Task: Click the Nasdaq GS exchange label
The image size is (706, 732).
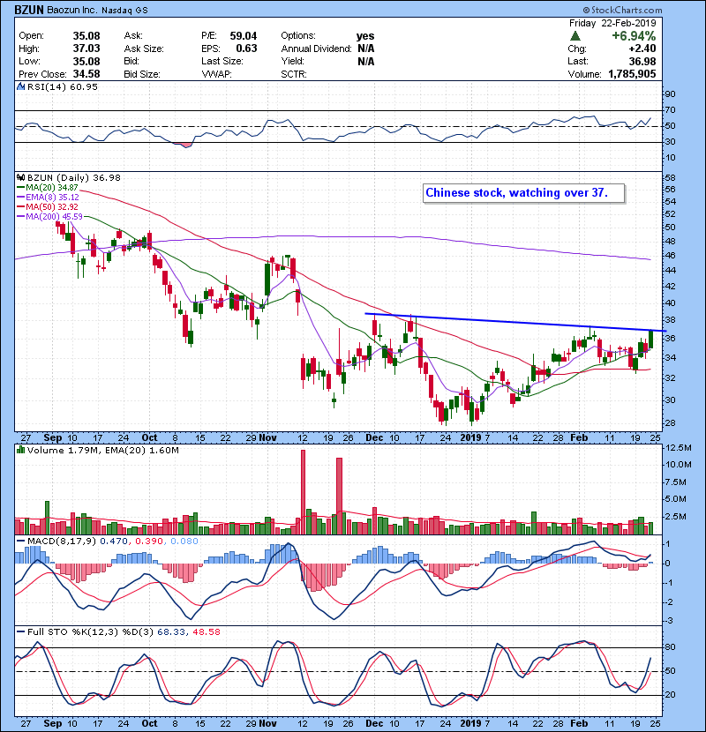Action: coord(124,11)
